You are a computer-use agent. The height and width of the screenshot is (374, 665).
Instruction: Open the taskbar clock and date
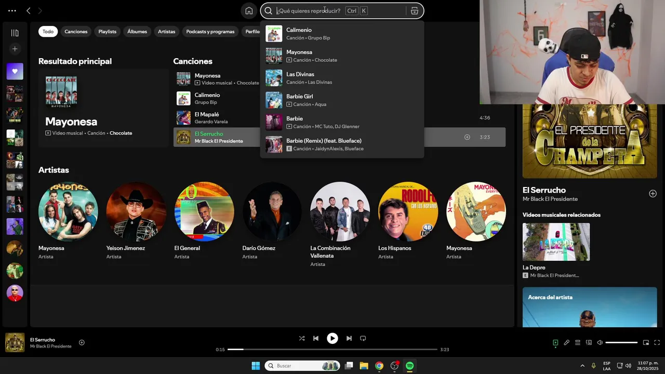pyautogui.click(x=648, y=366)
